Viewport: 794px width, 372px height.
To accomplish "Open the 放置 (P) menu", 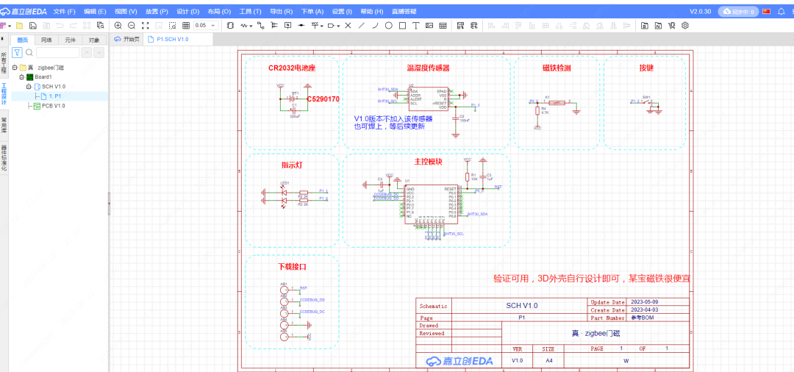I will click(x=157, y=11).
